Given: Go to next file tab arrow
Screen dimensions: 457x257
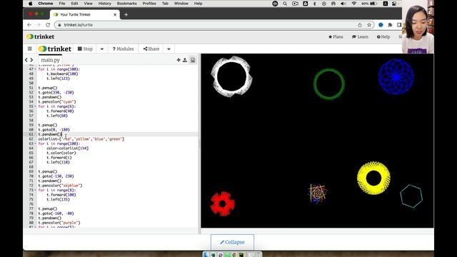Looking at the screenshot, I should 31,60.
